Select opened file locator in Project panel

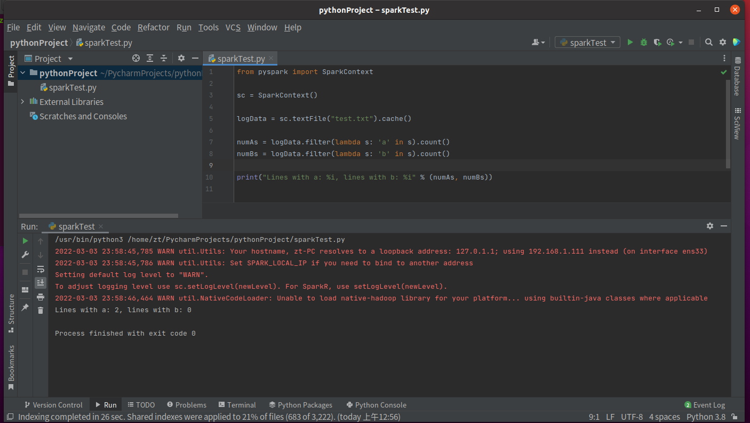click(136, 58)
